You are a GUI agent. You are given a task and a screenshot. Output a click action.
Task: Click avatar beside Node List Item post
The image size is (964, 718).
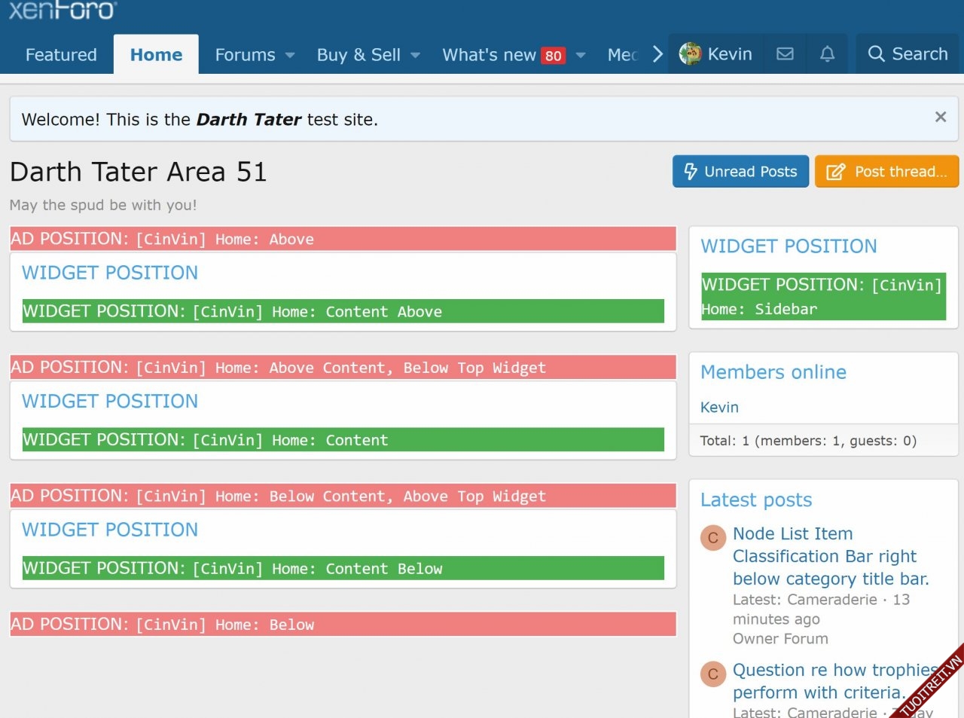coord(712,538)
